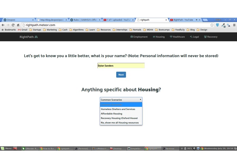Go to the browser home page icon

[18, 25]
